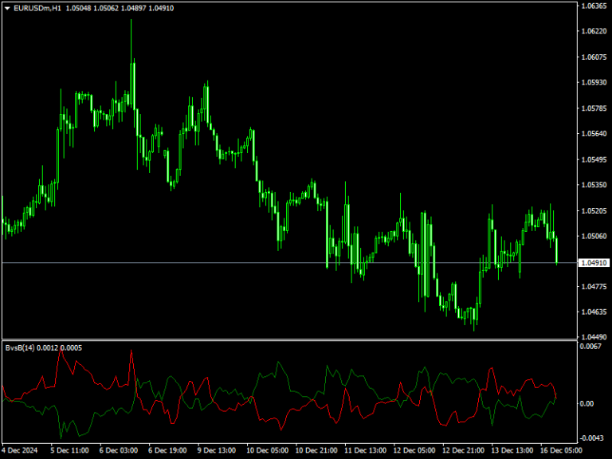This screenshot has width=612, height=459.
Task: Click the 6 Dec 03:00 time label
Action: (118, 450)
